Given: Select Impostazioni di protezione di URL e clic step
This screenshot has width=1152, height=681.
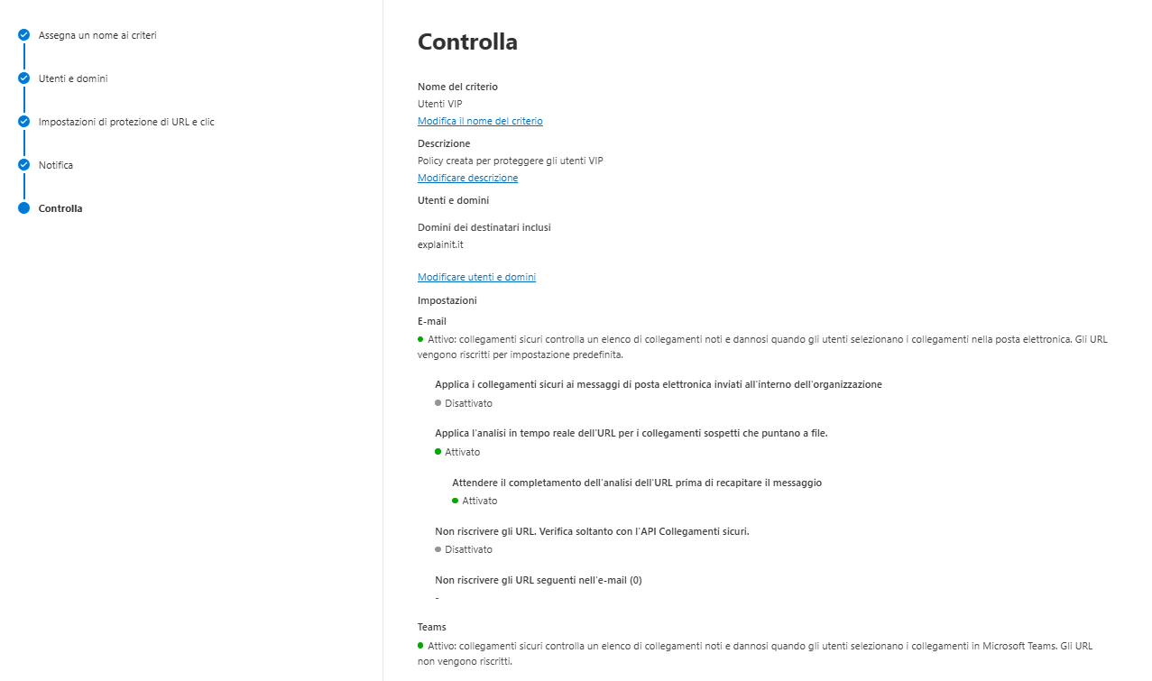Looking at the screenshot, I should click(126, 122).
